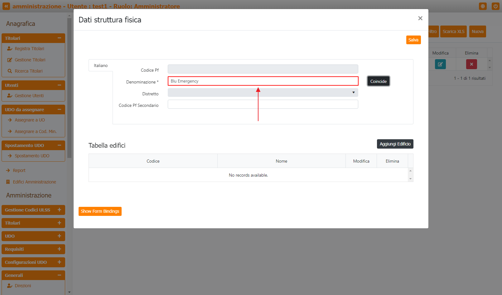Click the Codice Pf Secondario input field

coord(263,104)
